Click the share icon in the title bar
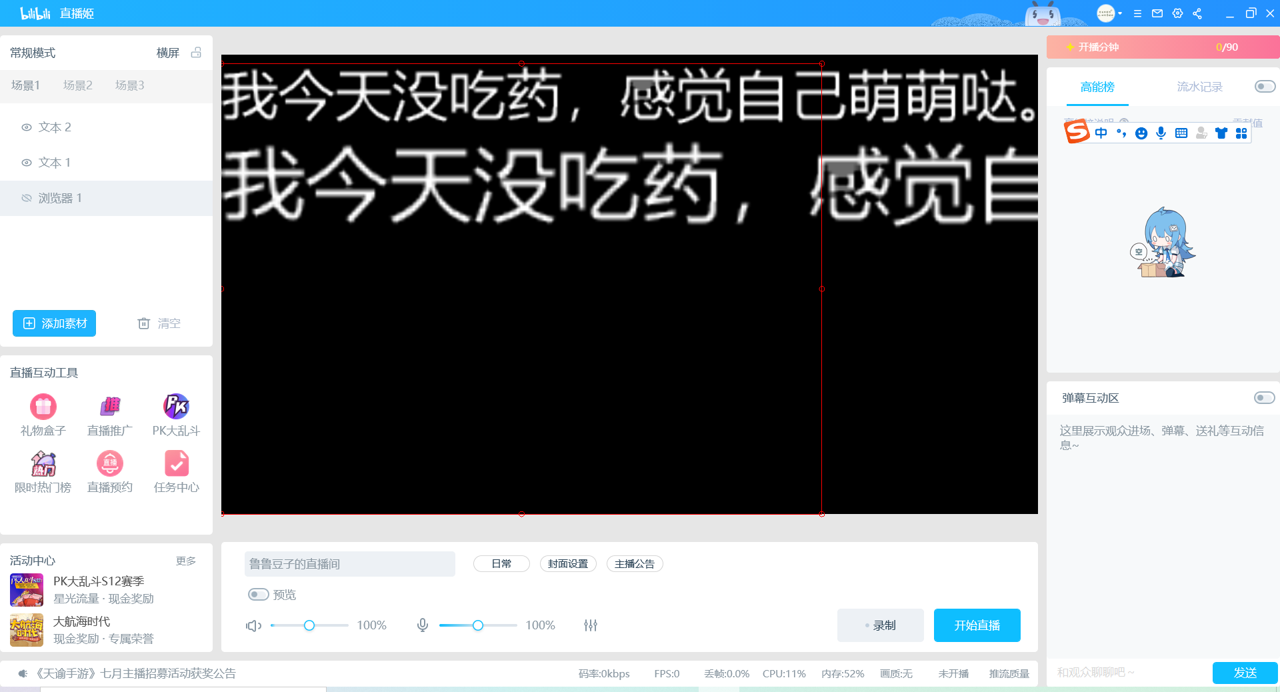 coord(1197,13)
